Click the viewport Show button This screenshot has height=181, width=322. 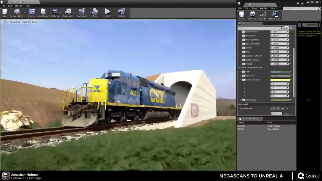click(34, 22)
